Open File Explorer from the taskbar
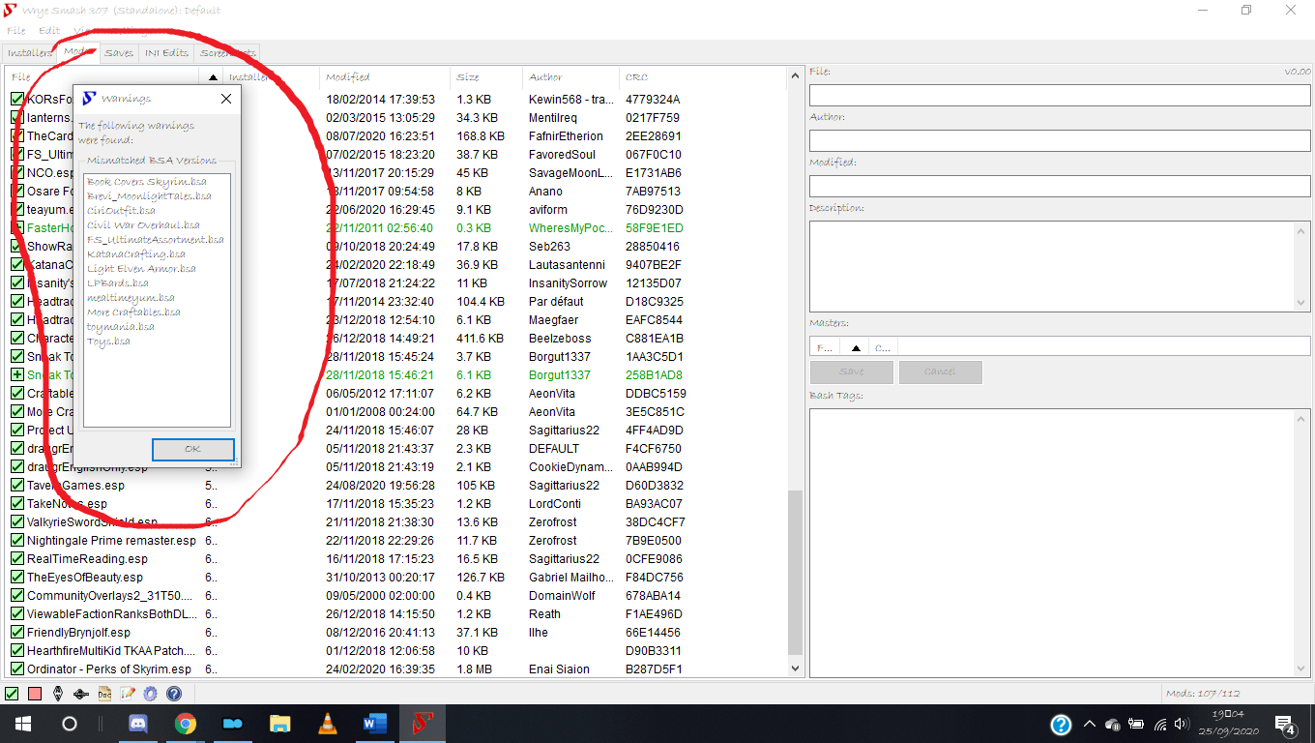The image size is (1315, 743). click(x=280, y=724)
